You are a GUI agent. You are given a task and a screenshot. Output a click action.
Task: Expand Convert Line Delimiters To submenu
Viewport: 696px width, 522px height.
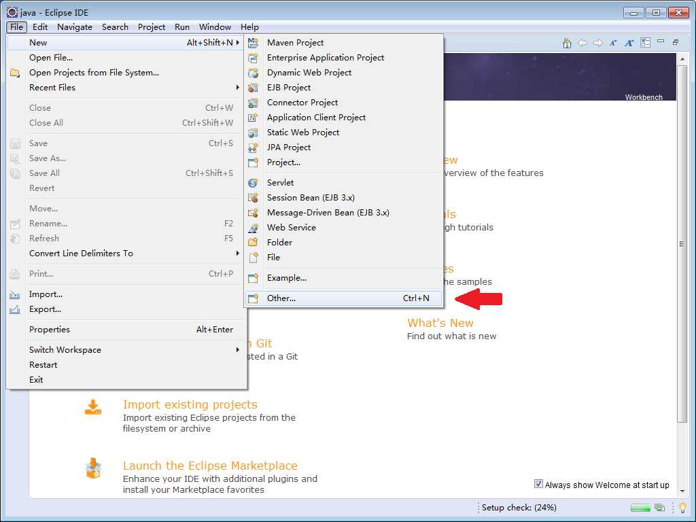click(127, 254)
